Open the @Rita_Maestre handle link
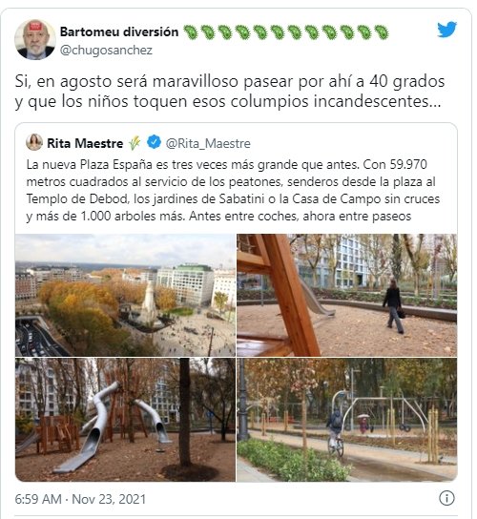Viewport: 477px width, 519px height. coord(208,143)
